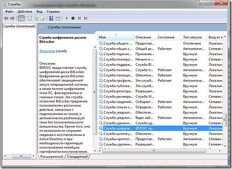Click the gear icon of Служба шлюза у...
This screenshot has width=232, height=169.
click(x=101, y=134)
